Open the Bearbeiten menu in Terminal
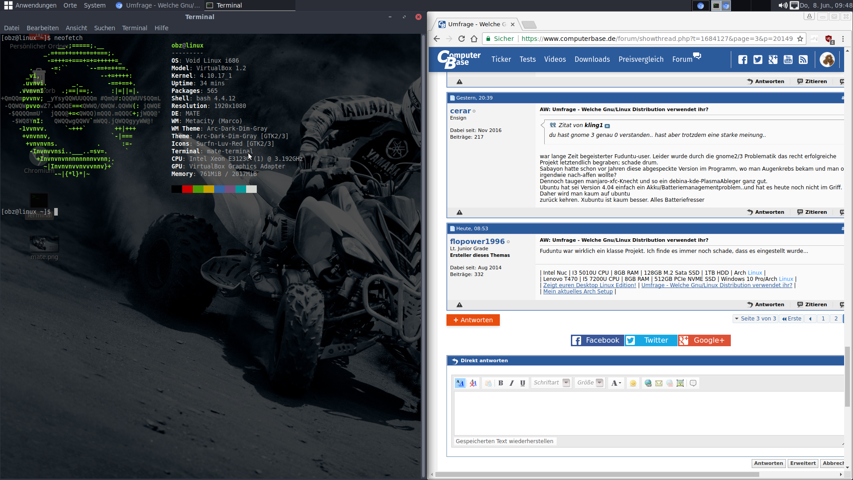Screen dimensions: 853x480 point(42,28)
